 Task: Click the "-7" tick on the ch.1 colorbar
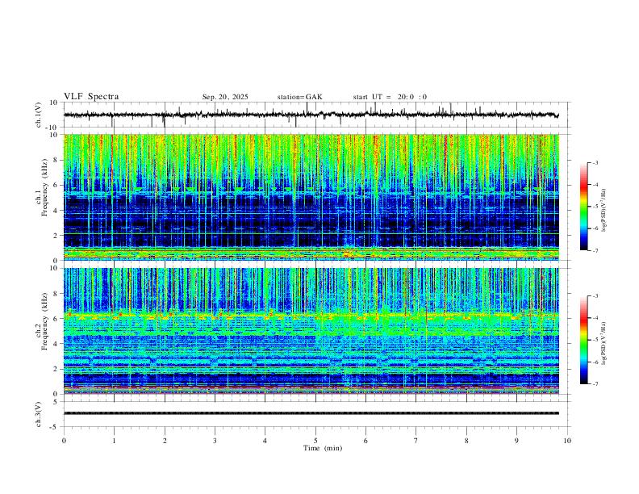(x=595, y=250)
